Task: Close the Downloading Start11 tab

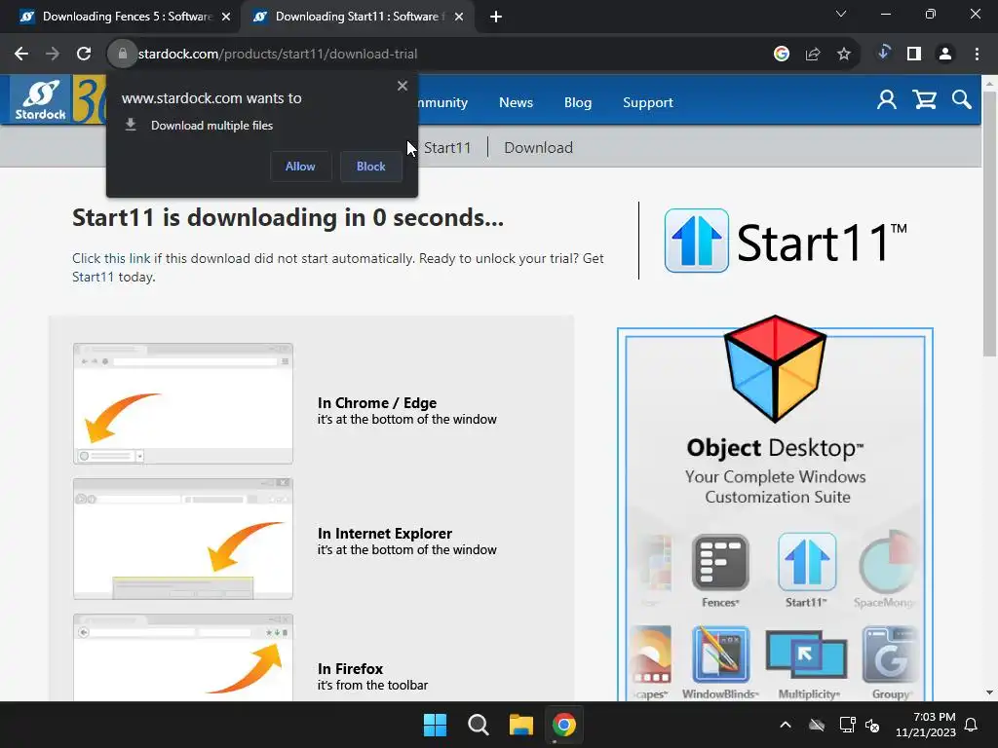Action: click(x=459, y=17)
